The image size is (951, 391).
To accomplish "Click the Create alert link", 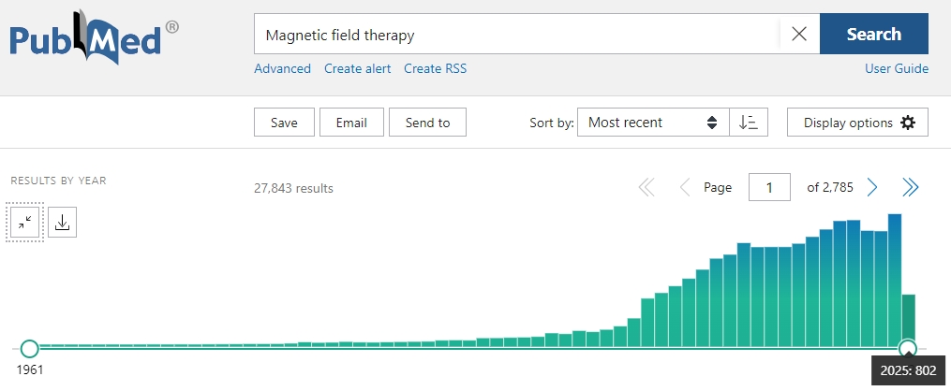I will click(357, 68).
